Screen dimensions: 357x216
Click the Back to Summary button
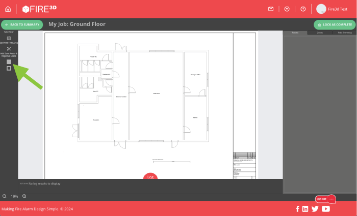[22, 24]
